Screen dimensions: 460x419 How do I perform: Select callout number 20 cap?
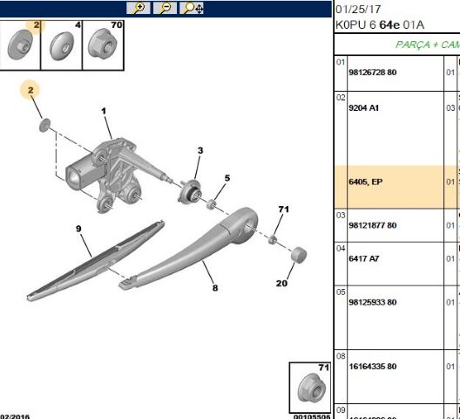[281, 284]
